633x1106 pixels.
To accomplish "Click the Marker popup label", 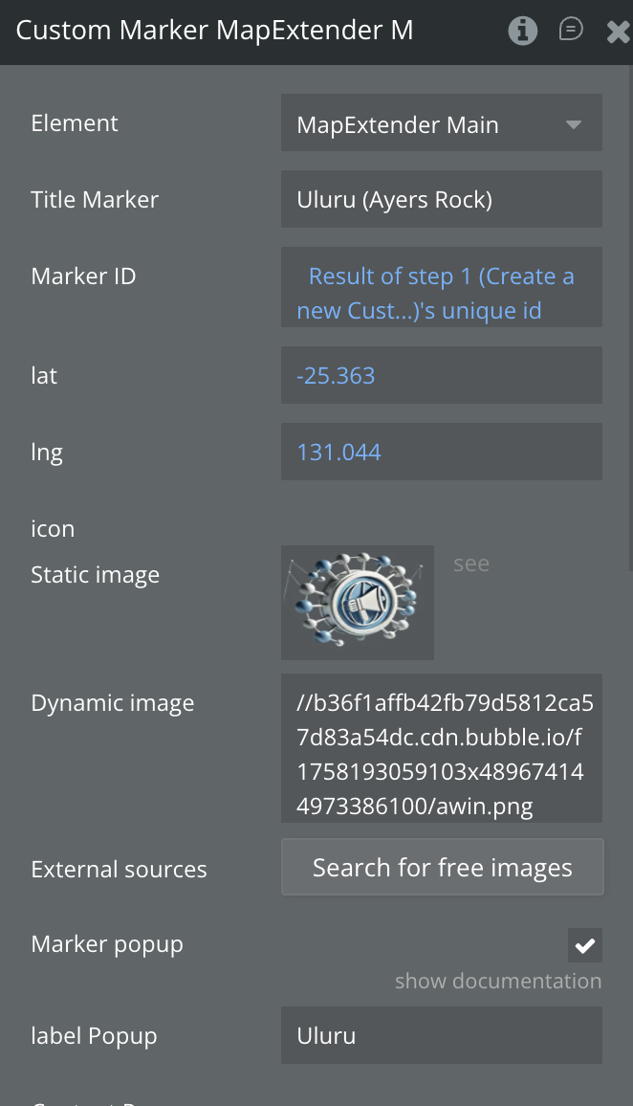I will pyautogui.click(x=107, y=944).
